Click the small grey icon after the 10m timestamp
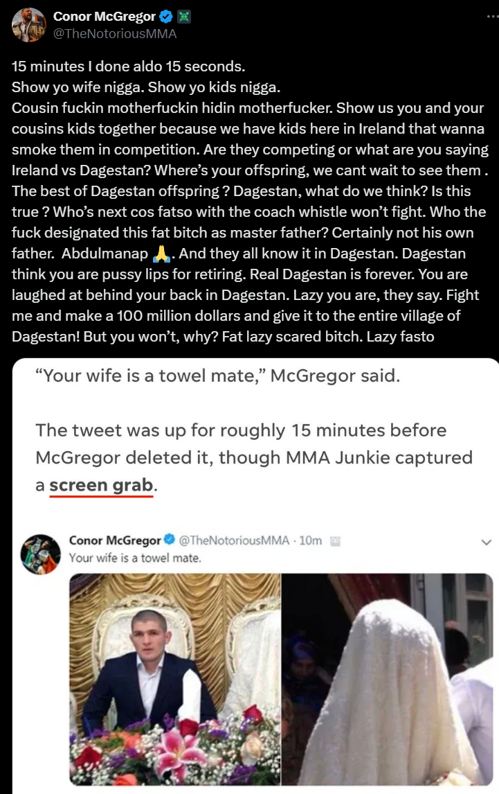499x794 pixels. click(x=335, y=541)
